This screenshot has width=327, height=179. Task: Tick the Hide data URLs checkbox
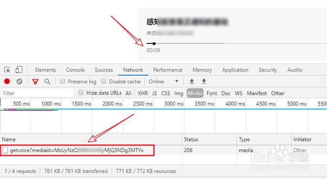(x=81, y=93)
